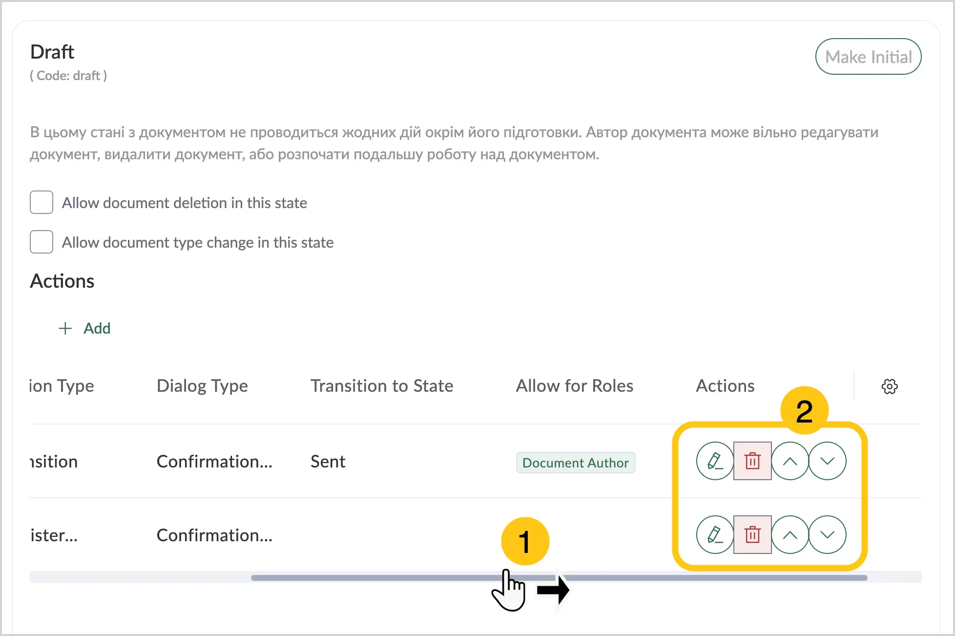955x636 pixels.
Task: Click the Make Initial button
Action: (868, 57)
